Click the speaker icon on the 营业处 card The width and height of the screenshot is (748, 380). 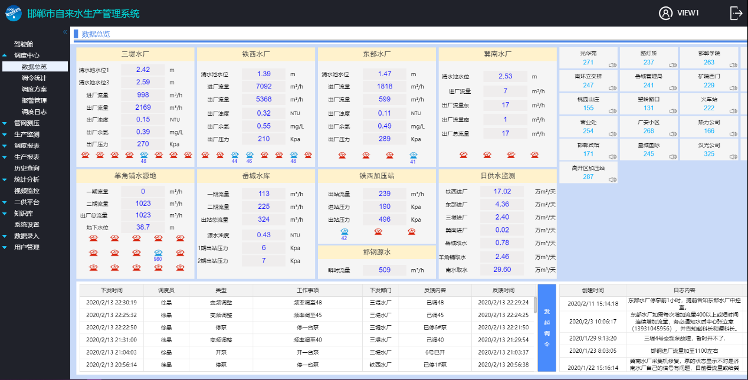(x=613, y=134)
